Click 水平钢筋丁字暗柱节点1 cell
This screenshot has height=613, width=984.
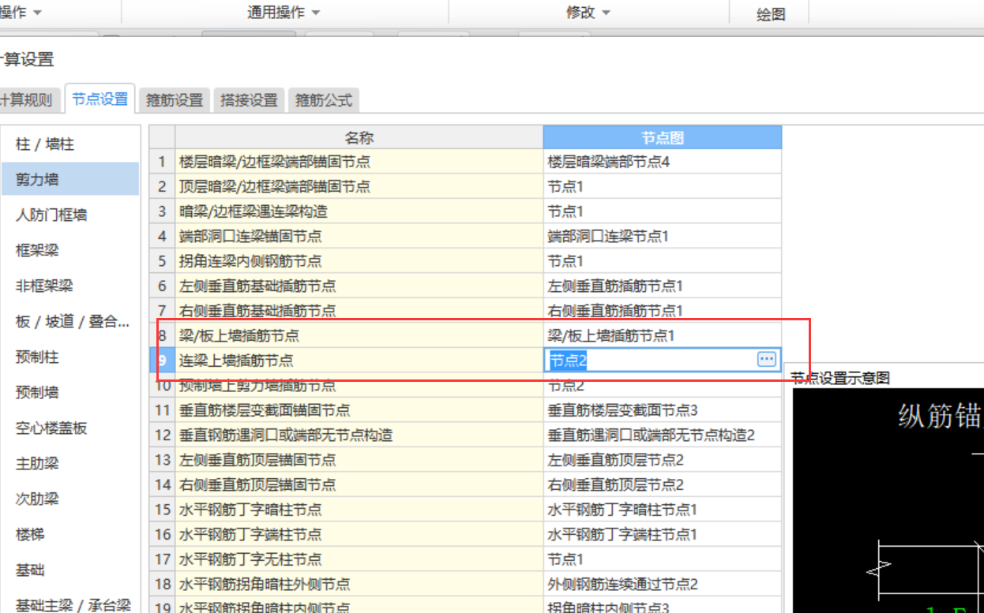[x=663, y=510]
